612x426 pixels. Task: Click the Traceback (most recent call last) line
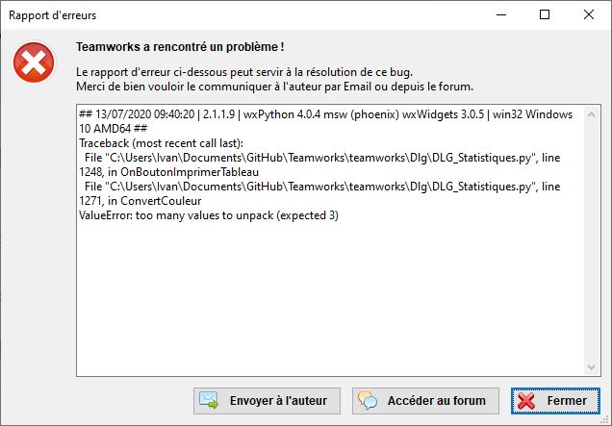[161, 143]
